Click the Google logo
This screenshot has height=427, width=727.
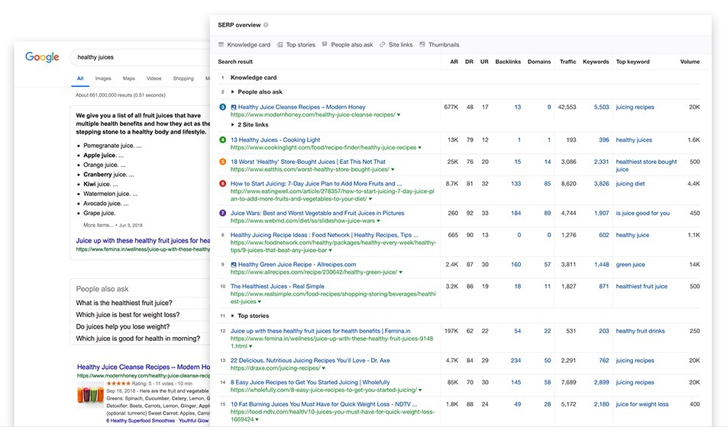point(42,57)
